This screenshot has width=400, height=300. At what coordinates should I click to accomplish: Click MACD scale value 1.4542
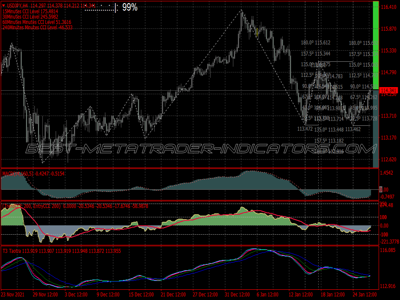pos(387,173)
